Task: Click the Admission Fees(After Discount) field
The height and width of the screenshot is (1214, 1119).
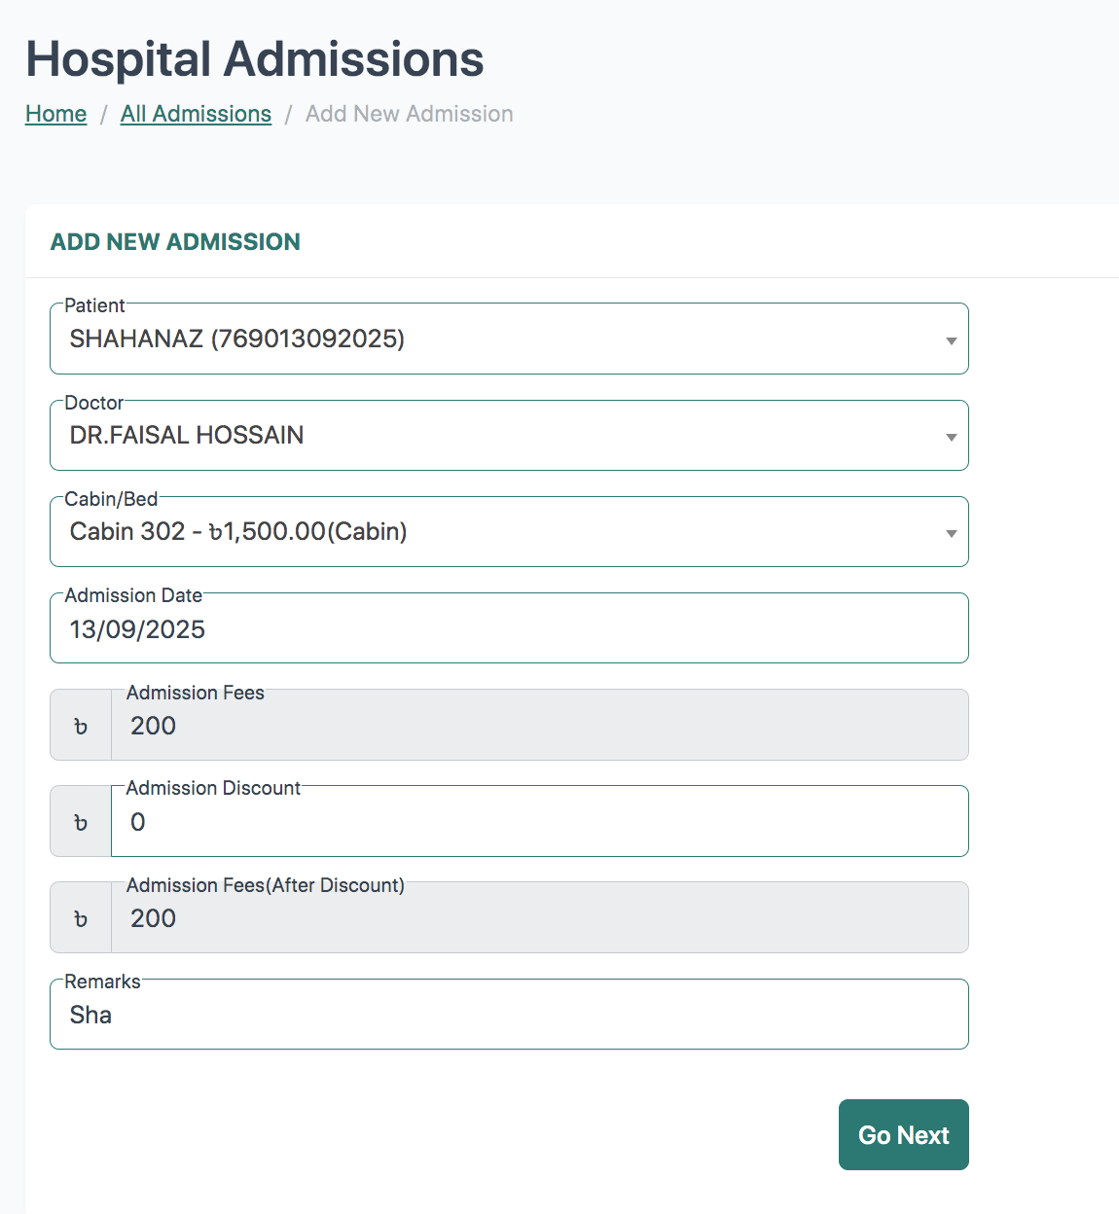Action: tap(540, 918)
